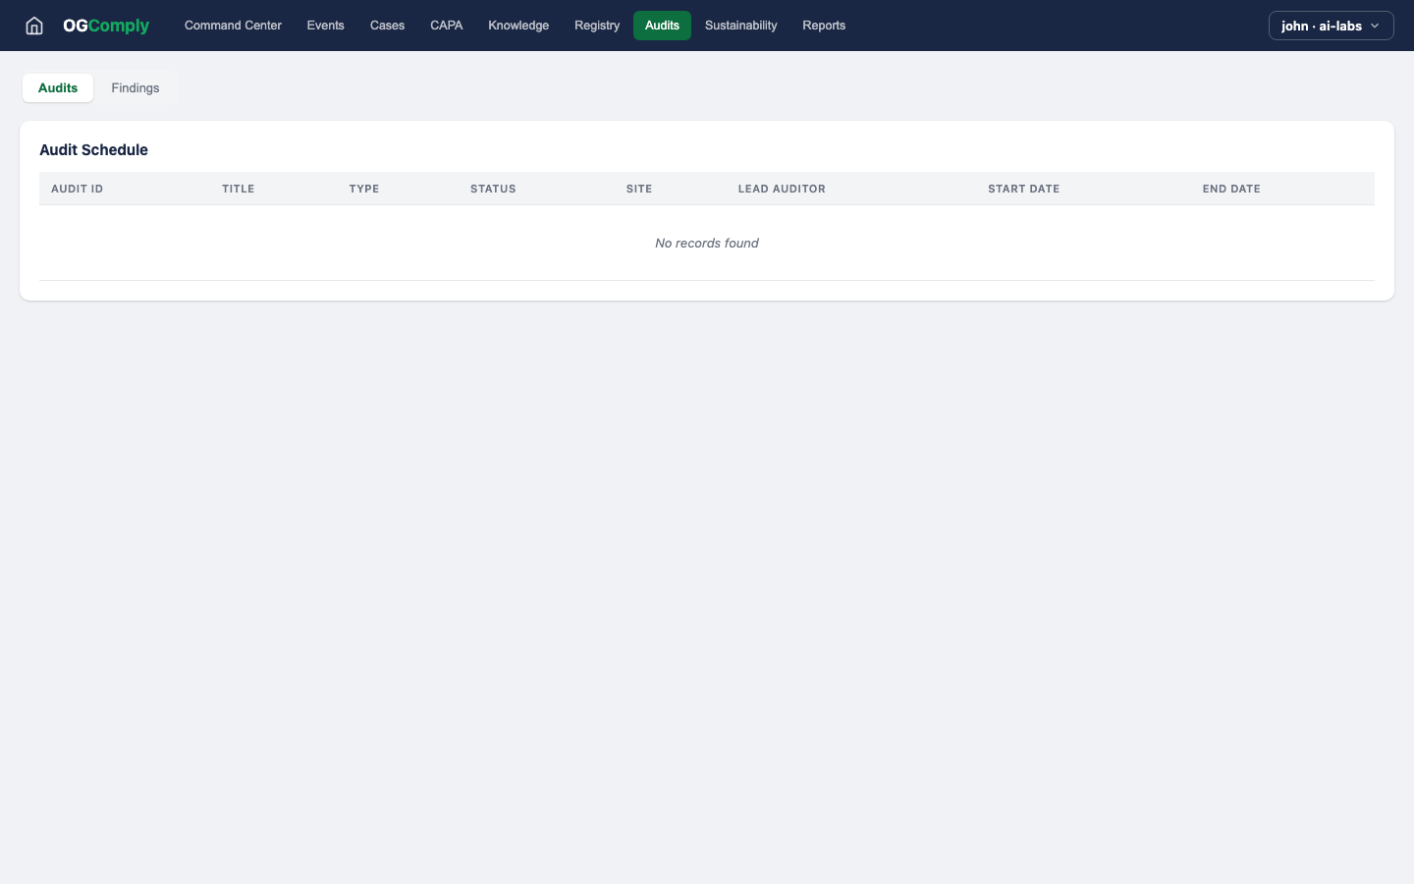The width and height of the screenshot is (1414, 884).
Task: Open the Sustainability page
Action: pyautogui.click(x=740, y=26)
